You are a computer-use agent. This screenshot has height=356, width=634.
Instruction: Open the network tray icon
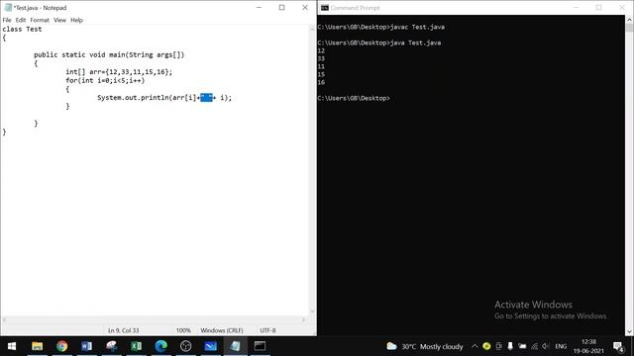tap(535, 346)
